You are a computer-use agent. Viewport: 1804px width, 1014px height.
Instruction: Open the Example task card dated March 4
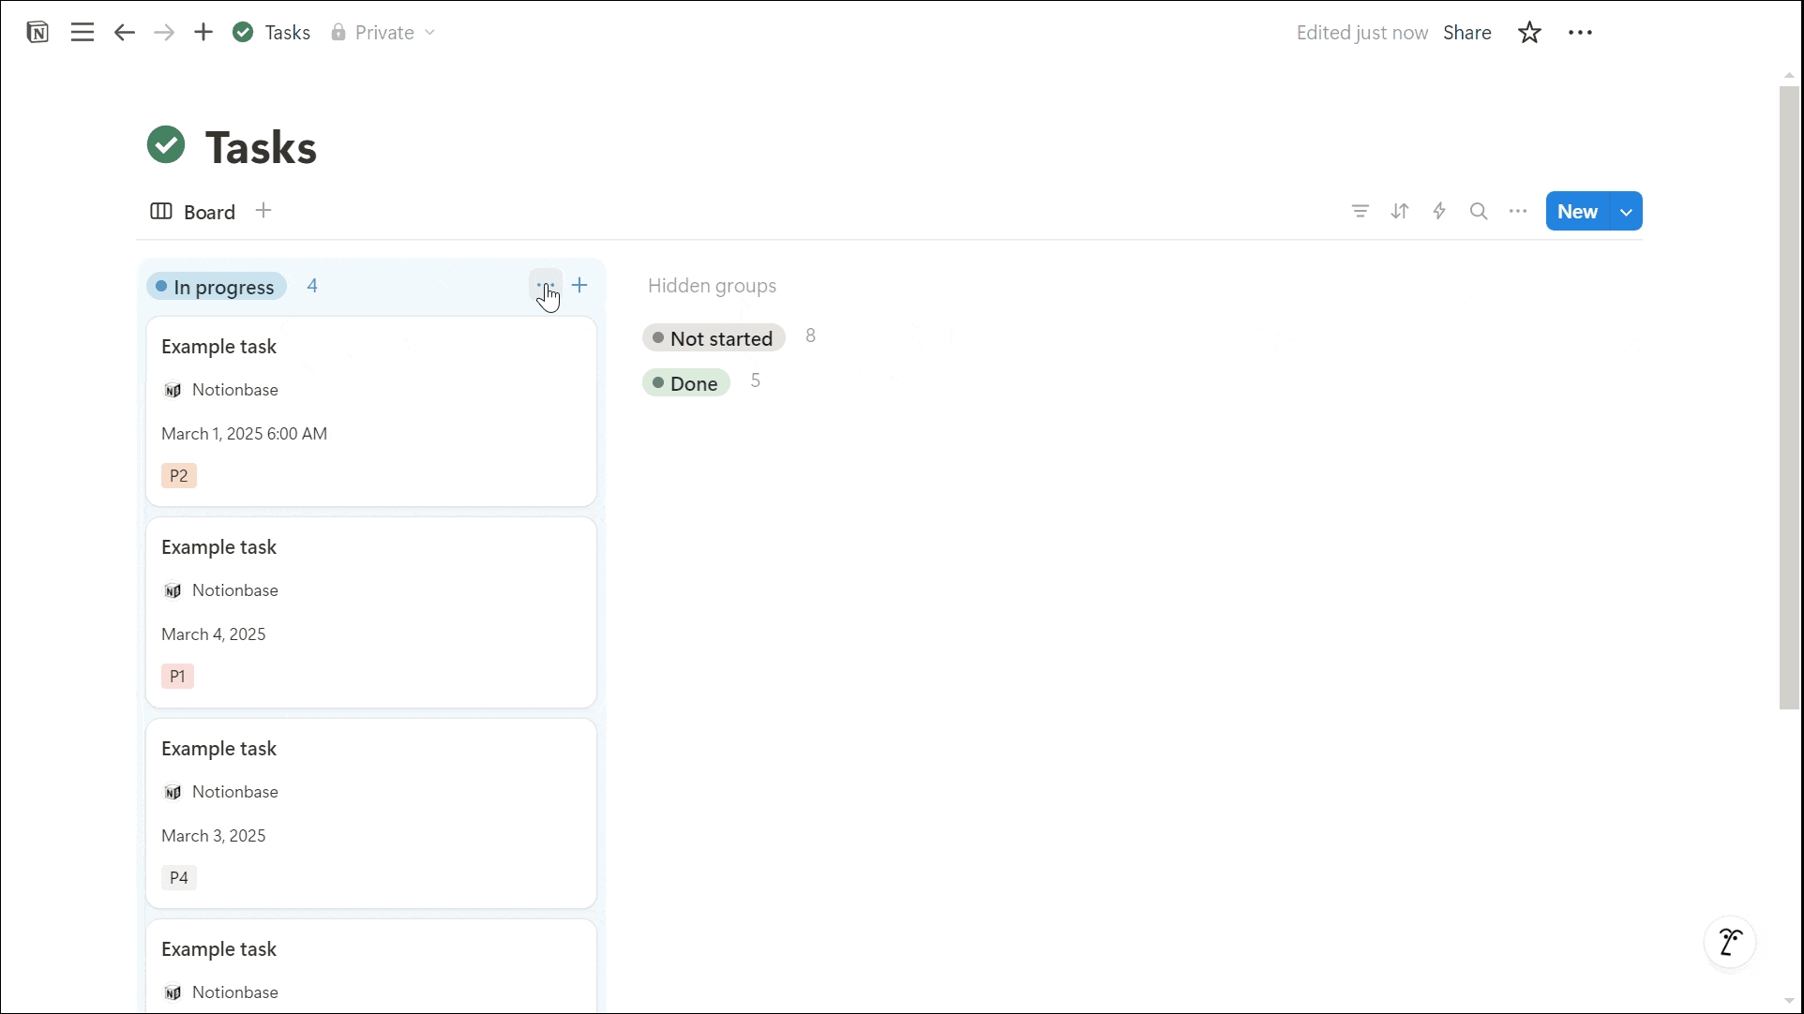click(371, 613)
